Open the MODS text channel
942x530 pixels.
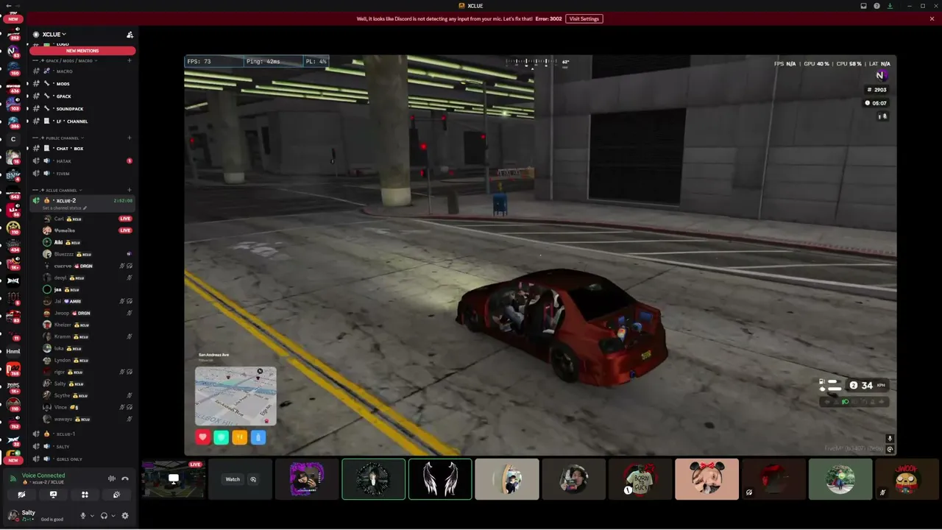coord(82,84)
